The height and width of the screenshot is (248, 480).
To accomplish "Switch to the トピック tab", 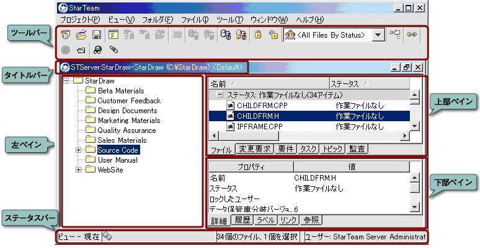I will tap(332, 149).
